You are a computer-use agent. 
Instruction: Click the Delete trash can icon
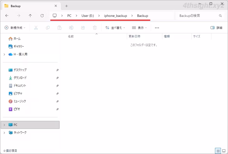tap(95, 28)
